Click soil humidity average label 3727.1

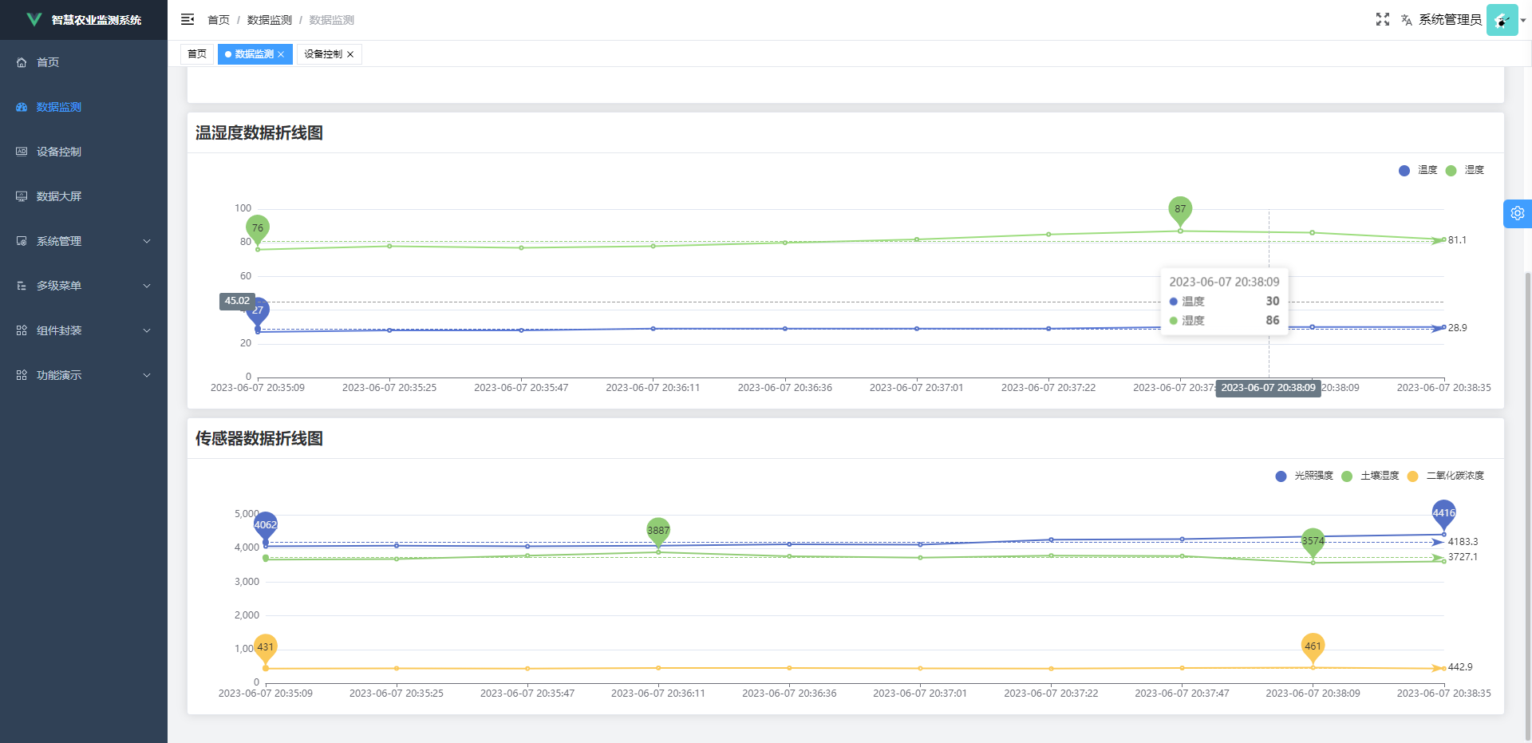(x=1463, y=557)
